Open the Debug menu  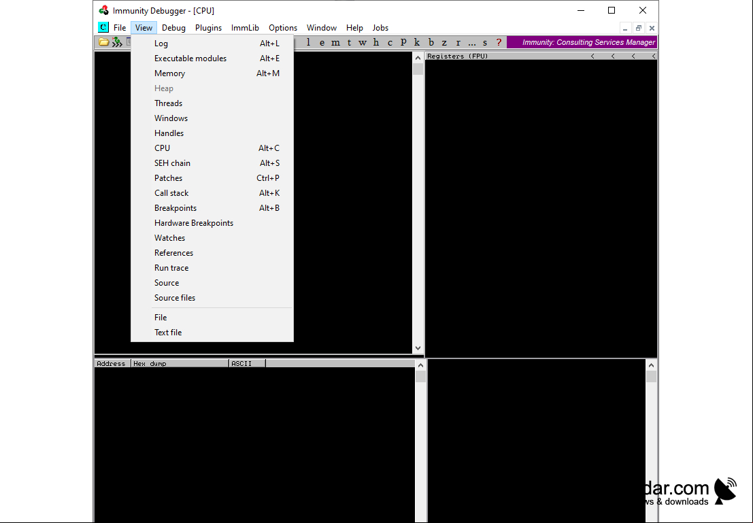tap(173, 28)
